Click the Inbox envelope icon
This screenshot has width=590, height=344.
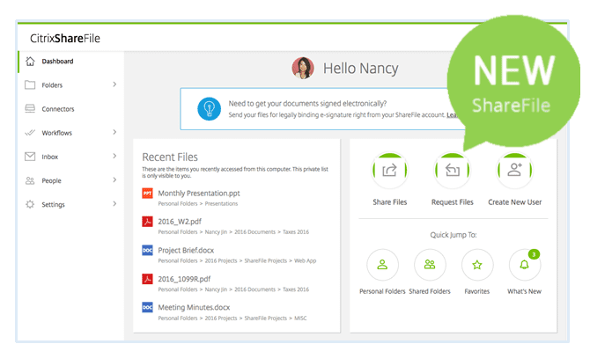[30, 157]
